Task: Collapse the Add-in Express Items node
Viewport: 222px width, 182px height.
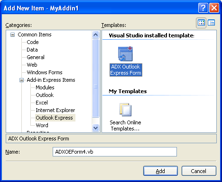Action: point(21,80)
